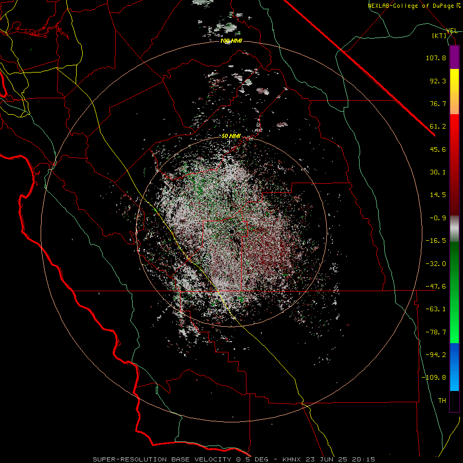The image size is (463, 463).
Task: Click the 100 NMI range ring label
Action: click(231, 41)
